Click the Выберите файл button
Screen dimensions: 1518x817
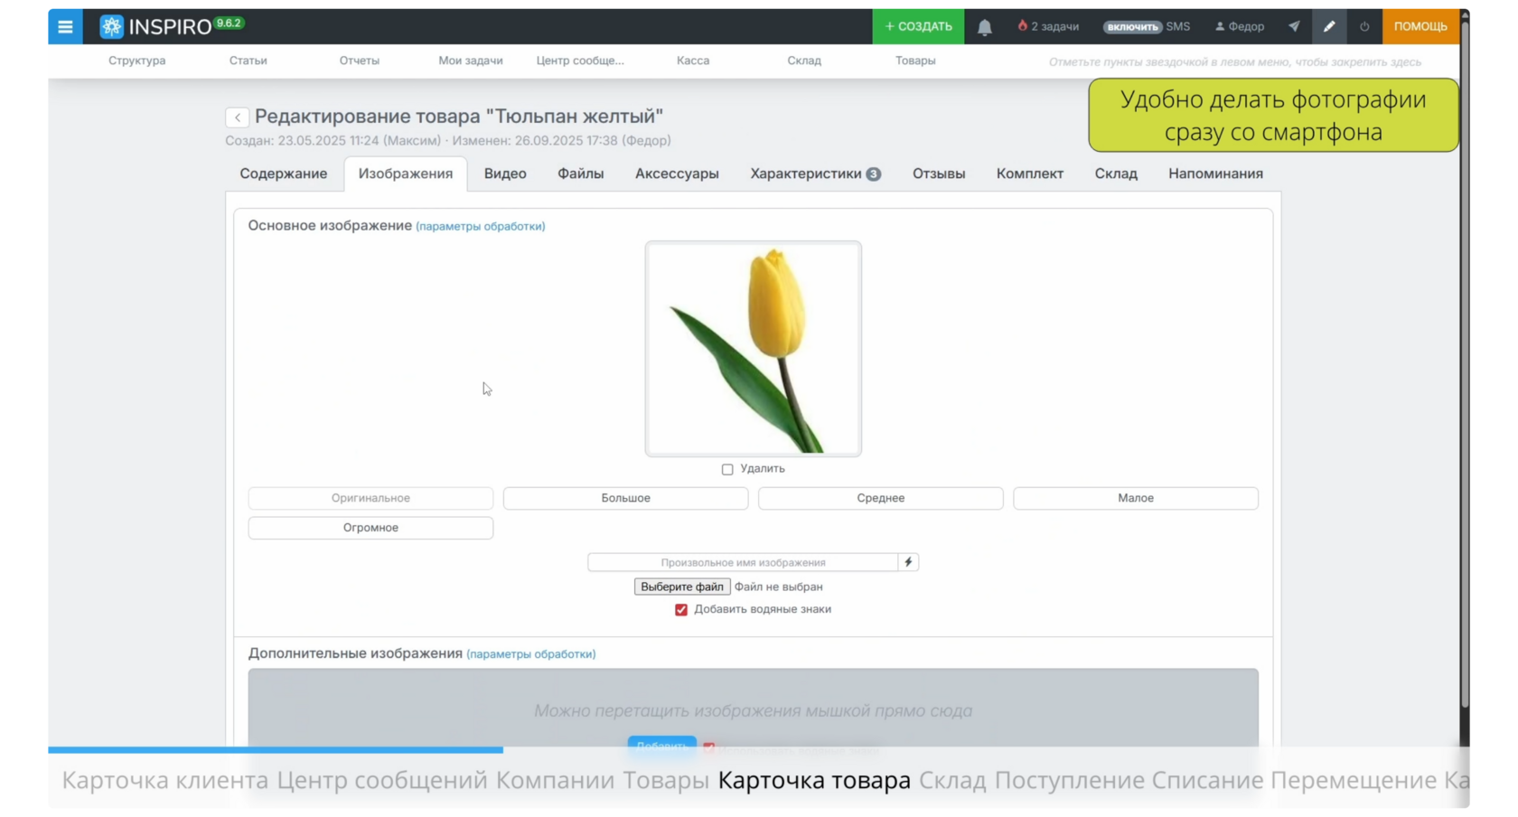(x=682, y=587)
